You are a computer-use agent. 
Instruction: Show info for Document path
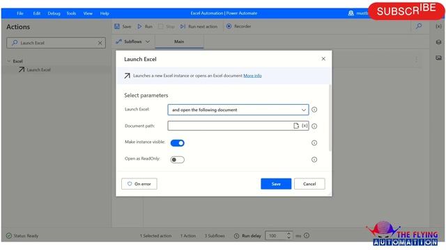coord(314,126)
